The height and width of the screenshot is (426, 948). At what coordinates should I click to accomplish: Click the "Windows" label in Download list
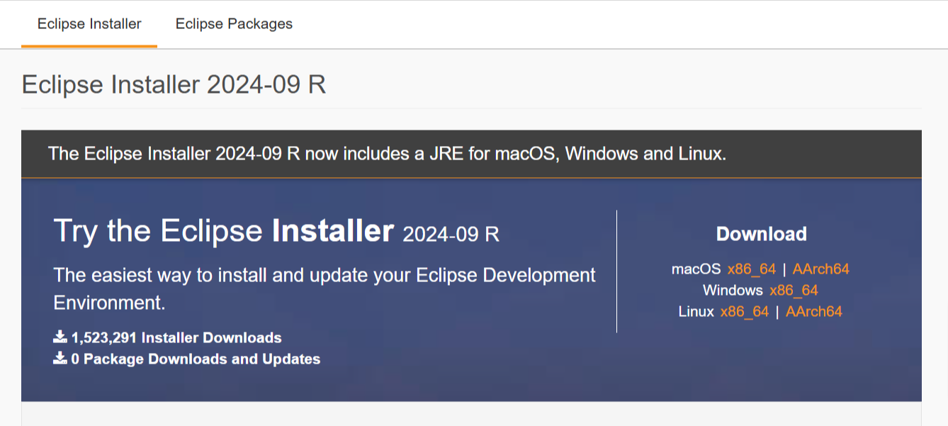[733, 291]
